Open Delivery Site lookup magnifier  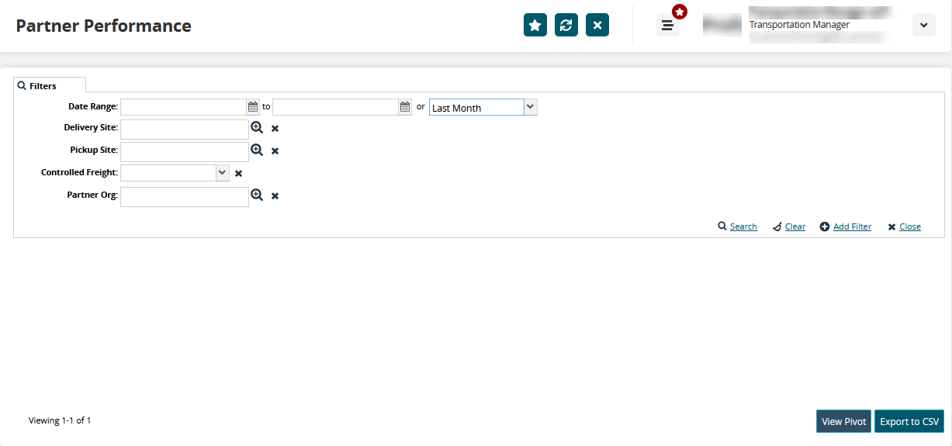click(257, 127)
